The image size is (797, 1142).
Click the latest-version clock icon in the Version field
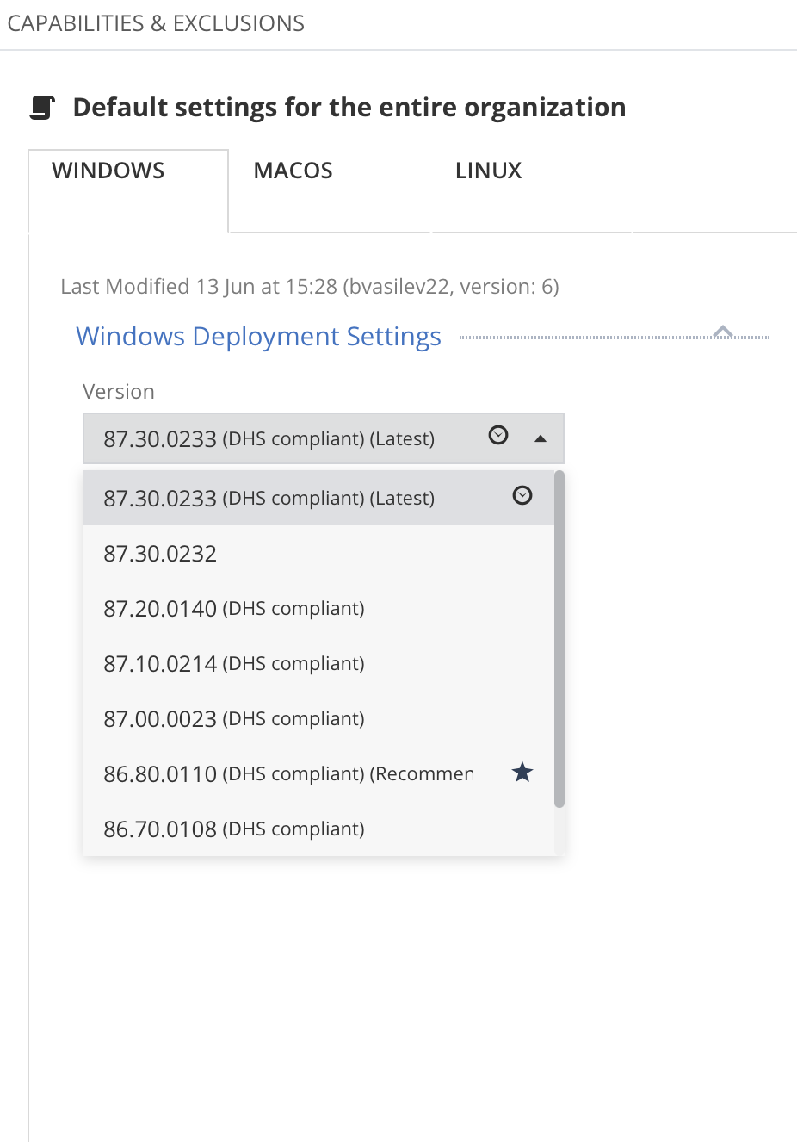click(x=498, y=436)
